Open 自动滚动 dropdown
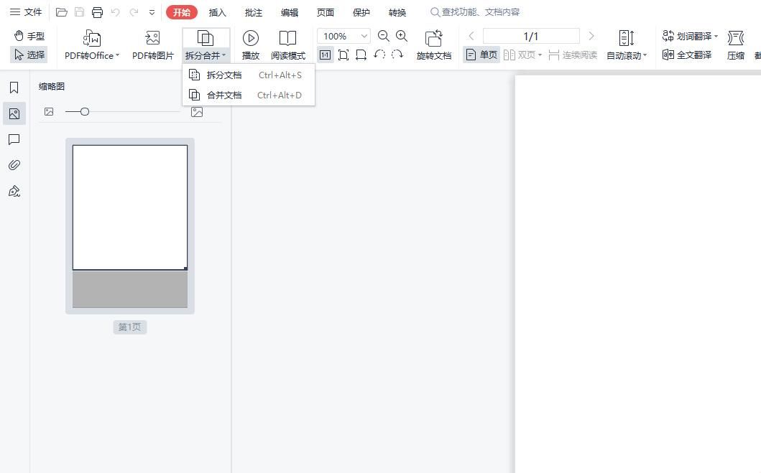The image size is (761, 473). click(x=627, y=45)
